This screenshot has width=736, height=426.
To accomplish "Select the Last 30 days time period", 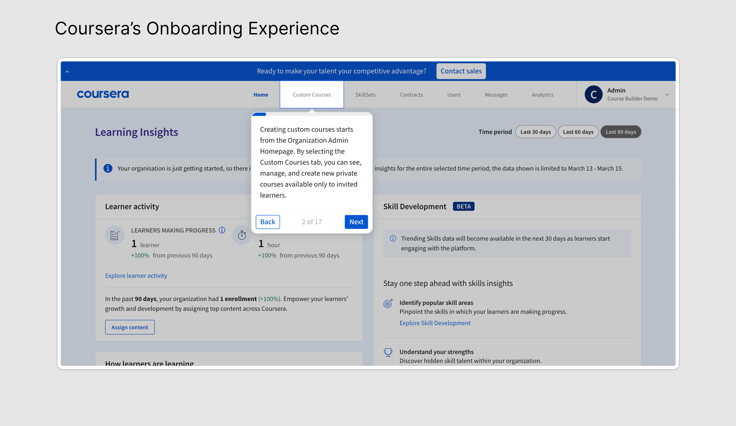I will coord(535,132).
